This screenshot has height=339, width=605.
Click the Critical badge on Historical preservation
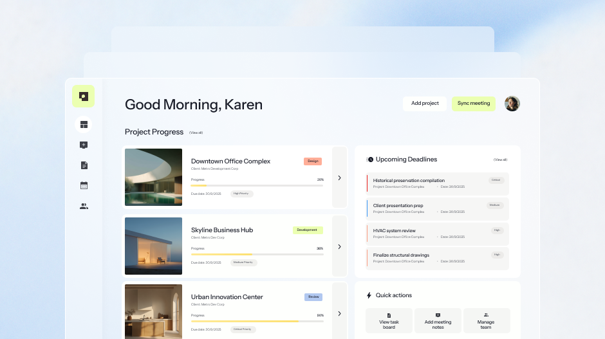(x=496, y=180)
